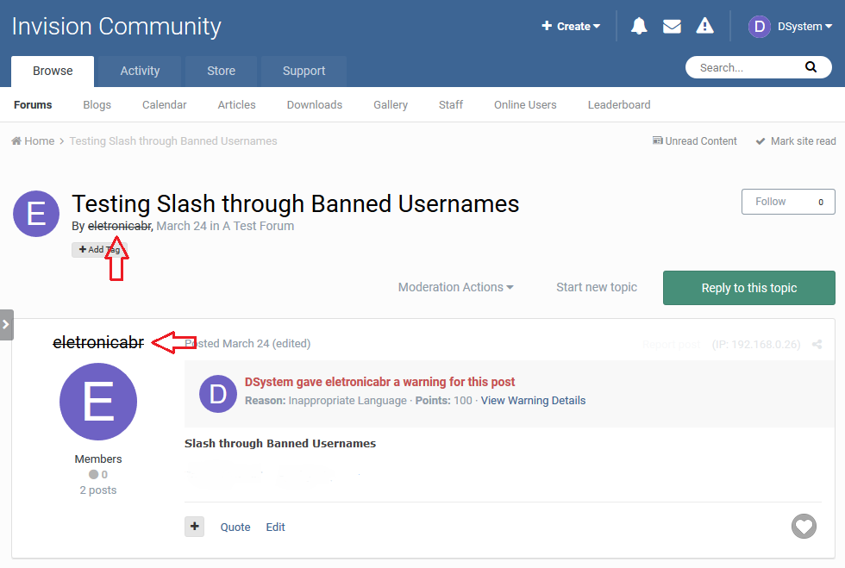This screenshot has width=845, height=568.
Task: Open View Warning Details link
Action: tap(533, 400)
